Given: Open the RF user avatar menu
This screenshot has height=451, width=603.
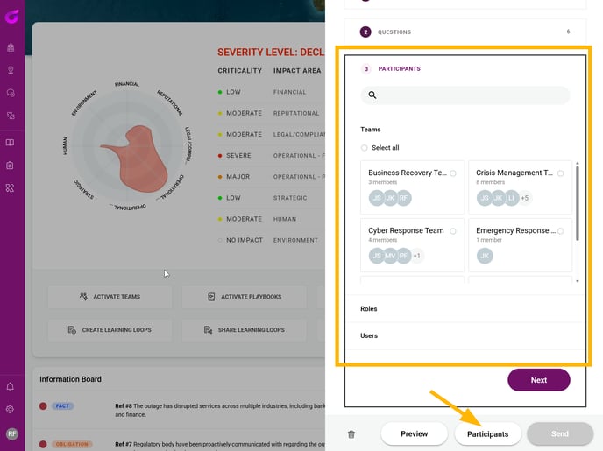Looking at the screenshot, I should pyautogui.click(x=12, y=433).
